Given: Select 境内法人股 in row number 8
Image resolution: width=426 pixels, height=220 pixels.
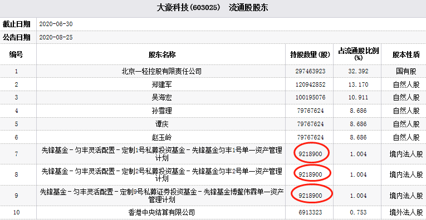Looking at the screenshot, I should (406, 175).
